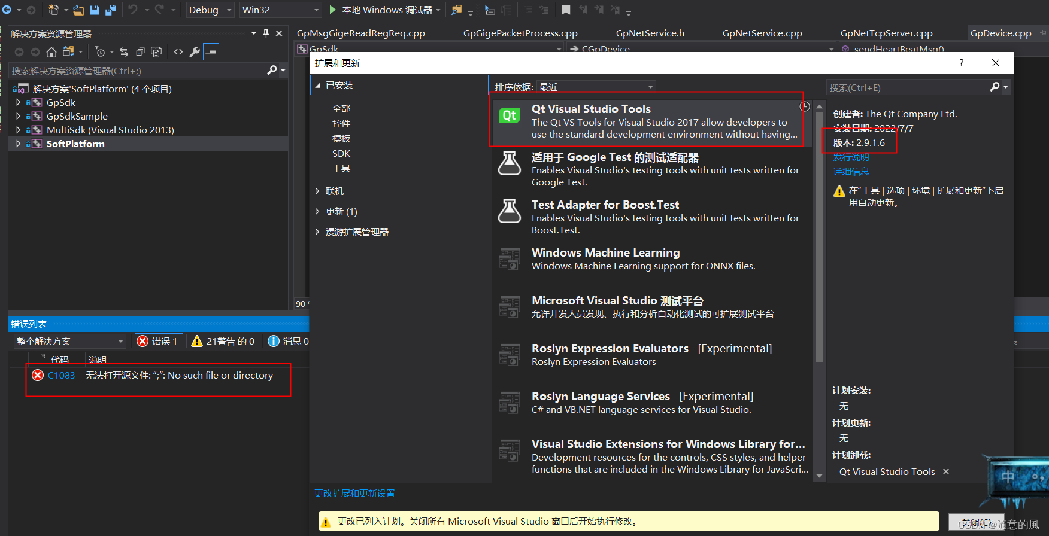1049x536 pixels.
Task: Click the Qt Visual Studio Tools icon
Action: click(x=510, y=115)
